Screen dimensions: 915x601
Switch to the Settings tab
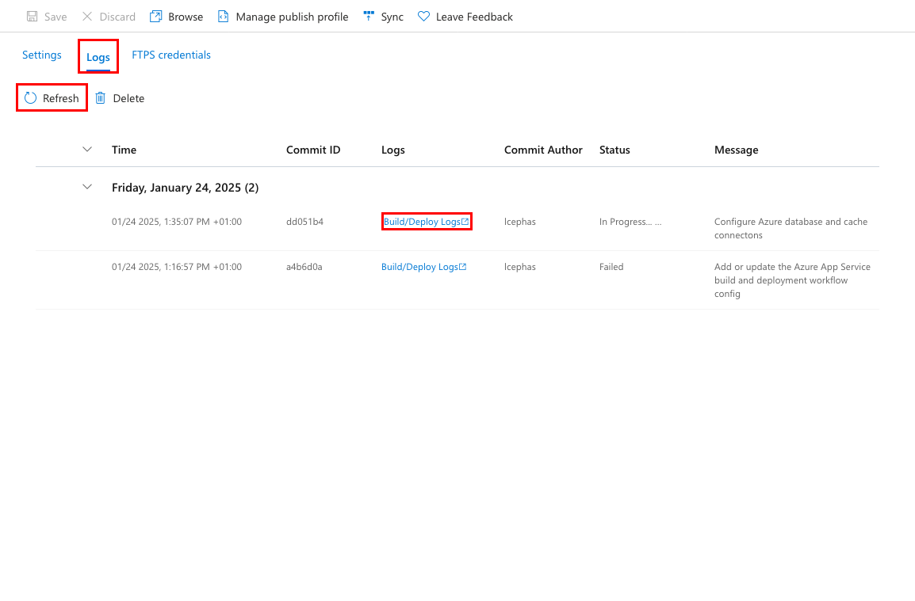click(41, 55)
